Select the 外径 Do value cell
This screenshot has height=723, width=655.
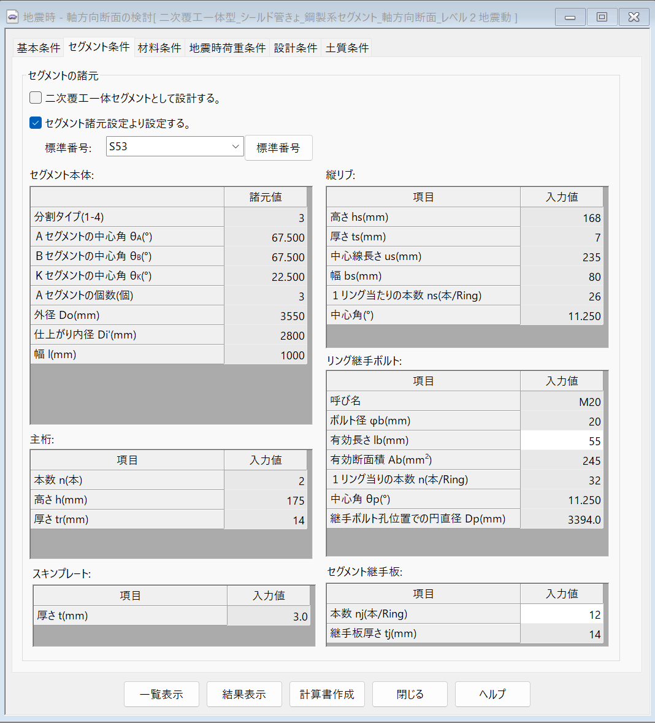[266, 316]
